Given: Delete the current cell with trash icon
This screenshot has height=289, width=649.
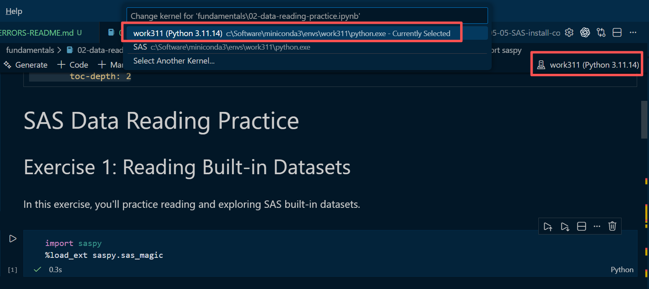Looking at the screenshot, I should (x=612, y=226).
